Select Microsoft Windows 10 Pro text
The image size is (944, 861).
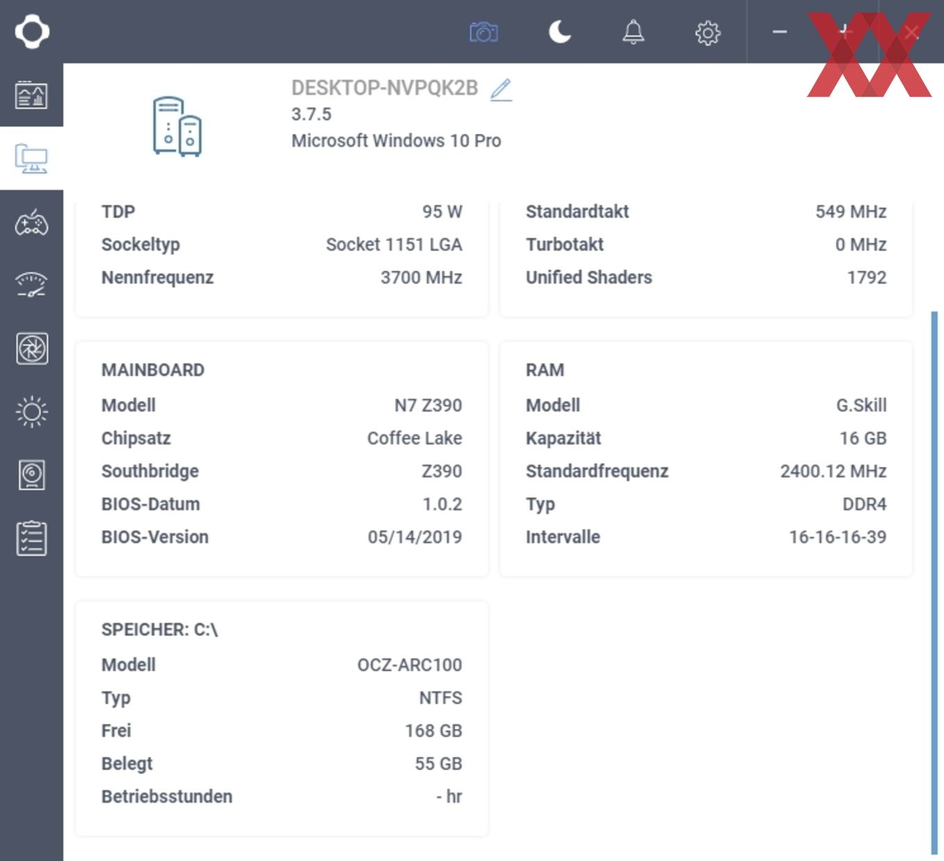[x=396, y=141]
